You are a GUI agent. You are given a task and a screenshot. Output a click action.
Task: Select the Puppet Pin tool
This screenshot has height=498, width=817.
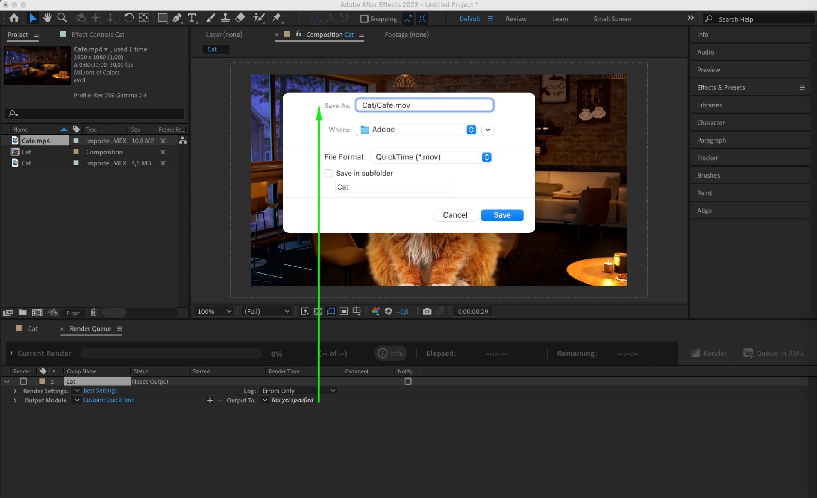pyautogui.click(x=277, y=18)
